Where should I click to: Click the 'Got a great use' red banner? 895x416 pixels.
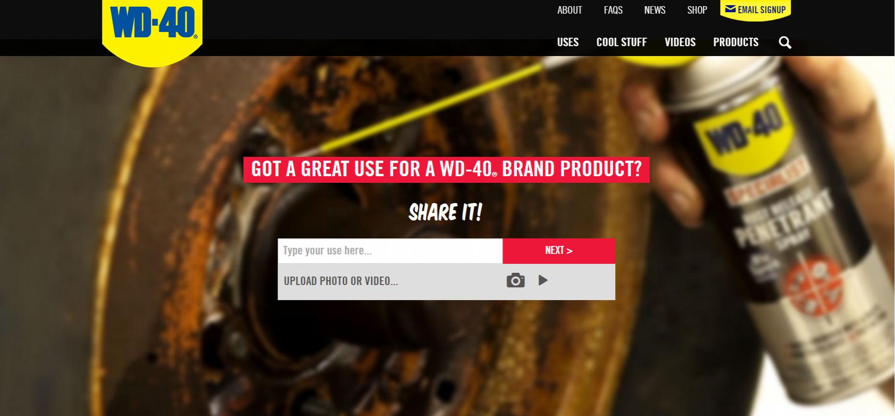pyautogui.click(x=446, y=170)
